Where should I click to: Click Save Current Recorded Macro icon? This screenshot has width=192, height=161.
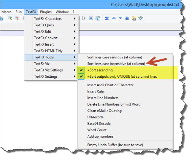(98, 18)
